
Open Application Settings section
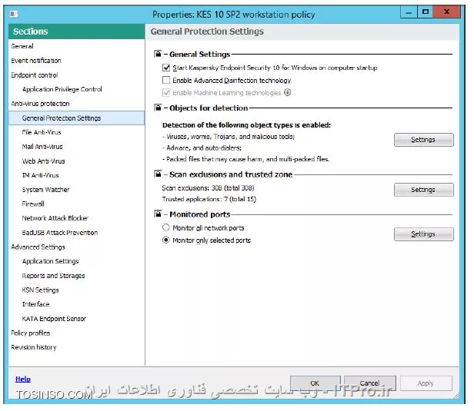51,261
